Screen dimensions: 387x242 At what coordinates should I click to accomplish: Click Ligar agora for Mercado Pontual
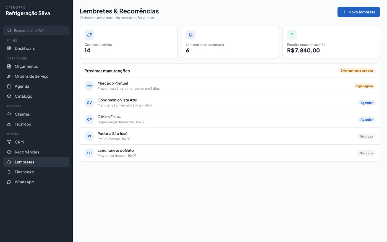coord(364,86)
